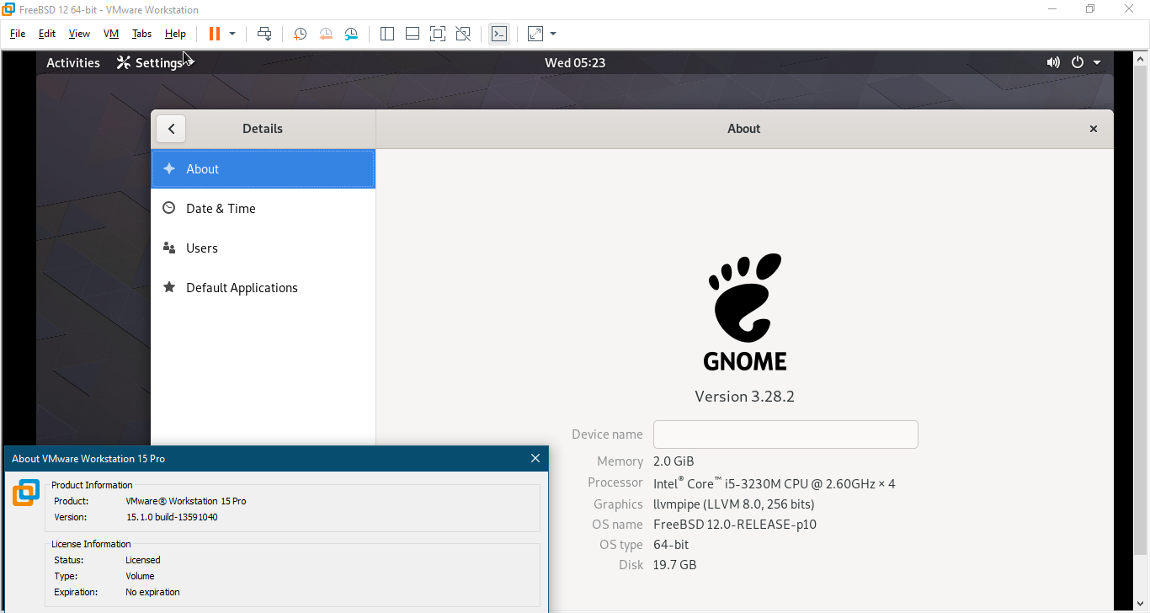Close the GNOME Settings About window
The height and width of the screenshot is (613, 1150).
click(1094, 129)
